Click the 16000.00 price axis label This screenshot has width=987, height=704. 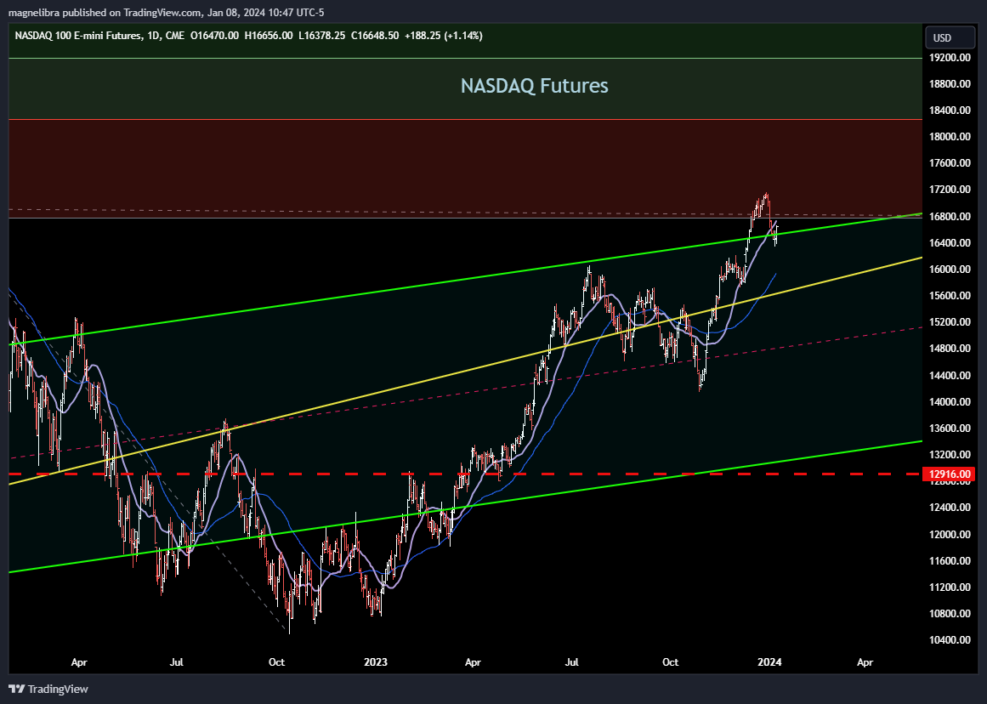950,270
